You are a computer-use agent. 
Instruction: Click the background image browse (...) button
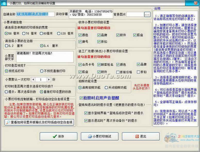click(147, 15)
